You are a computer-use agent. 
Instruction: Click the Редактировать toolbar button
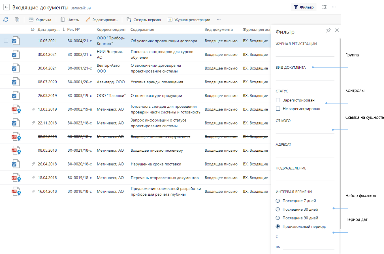(101, 20)
